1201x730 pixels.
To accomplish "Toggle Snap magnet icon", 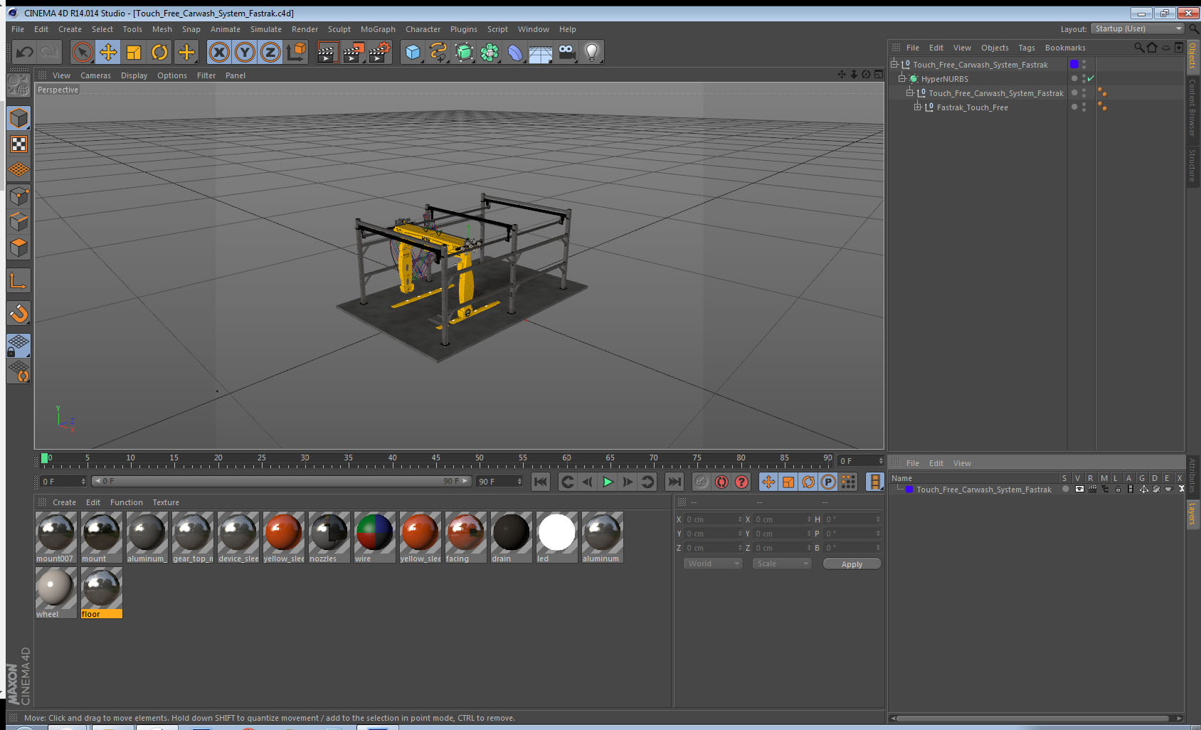I will [x=18, y=313].
